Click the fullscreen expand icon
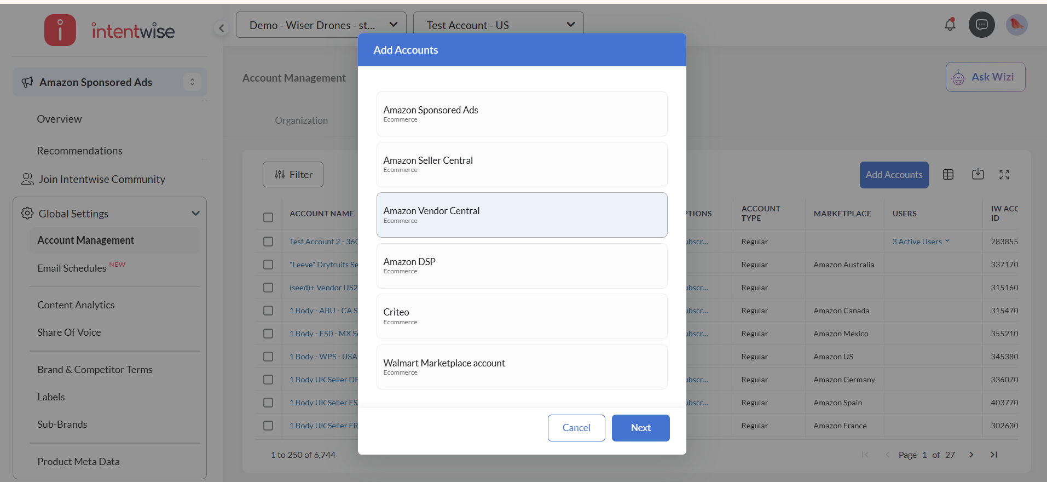Viewport: 1047px width, 482px height. (1004, 175)
